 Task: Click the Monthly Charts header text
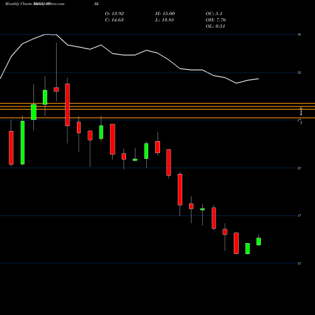[x=18, y=4]
